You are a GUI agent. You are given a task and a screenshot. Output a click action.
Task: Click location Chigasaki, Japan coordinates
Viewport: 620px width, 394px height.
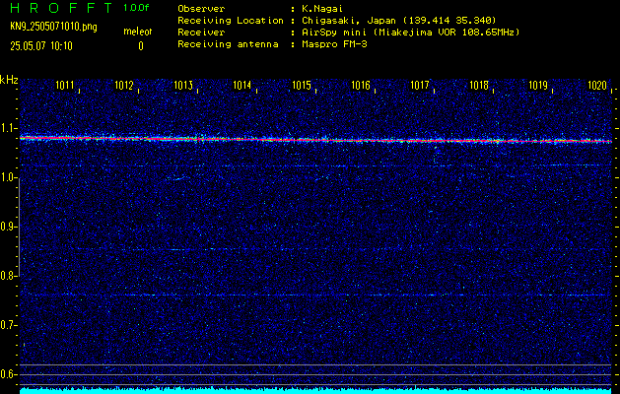tap(398, 20)
